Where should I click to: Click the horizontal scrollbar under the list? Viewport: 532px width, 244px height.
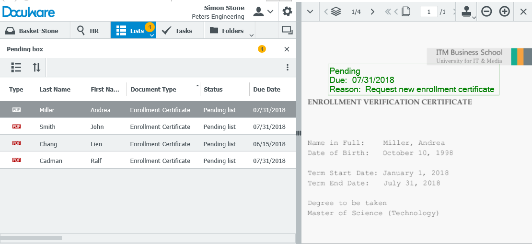click(31, 238)
